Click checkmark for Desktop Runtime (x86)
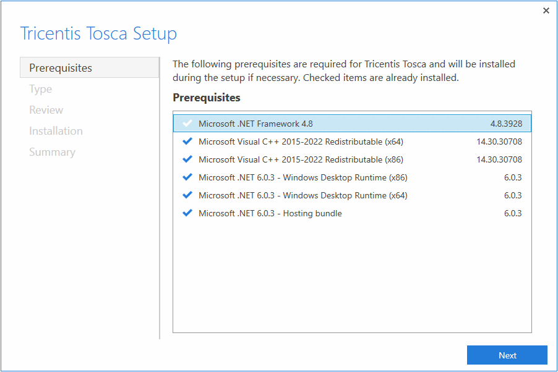 pyautogui.click(x=187, y=177)
